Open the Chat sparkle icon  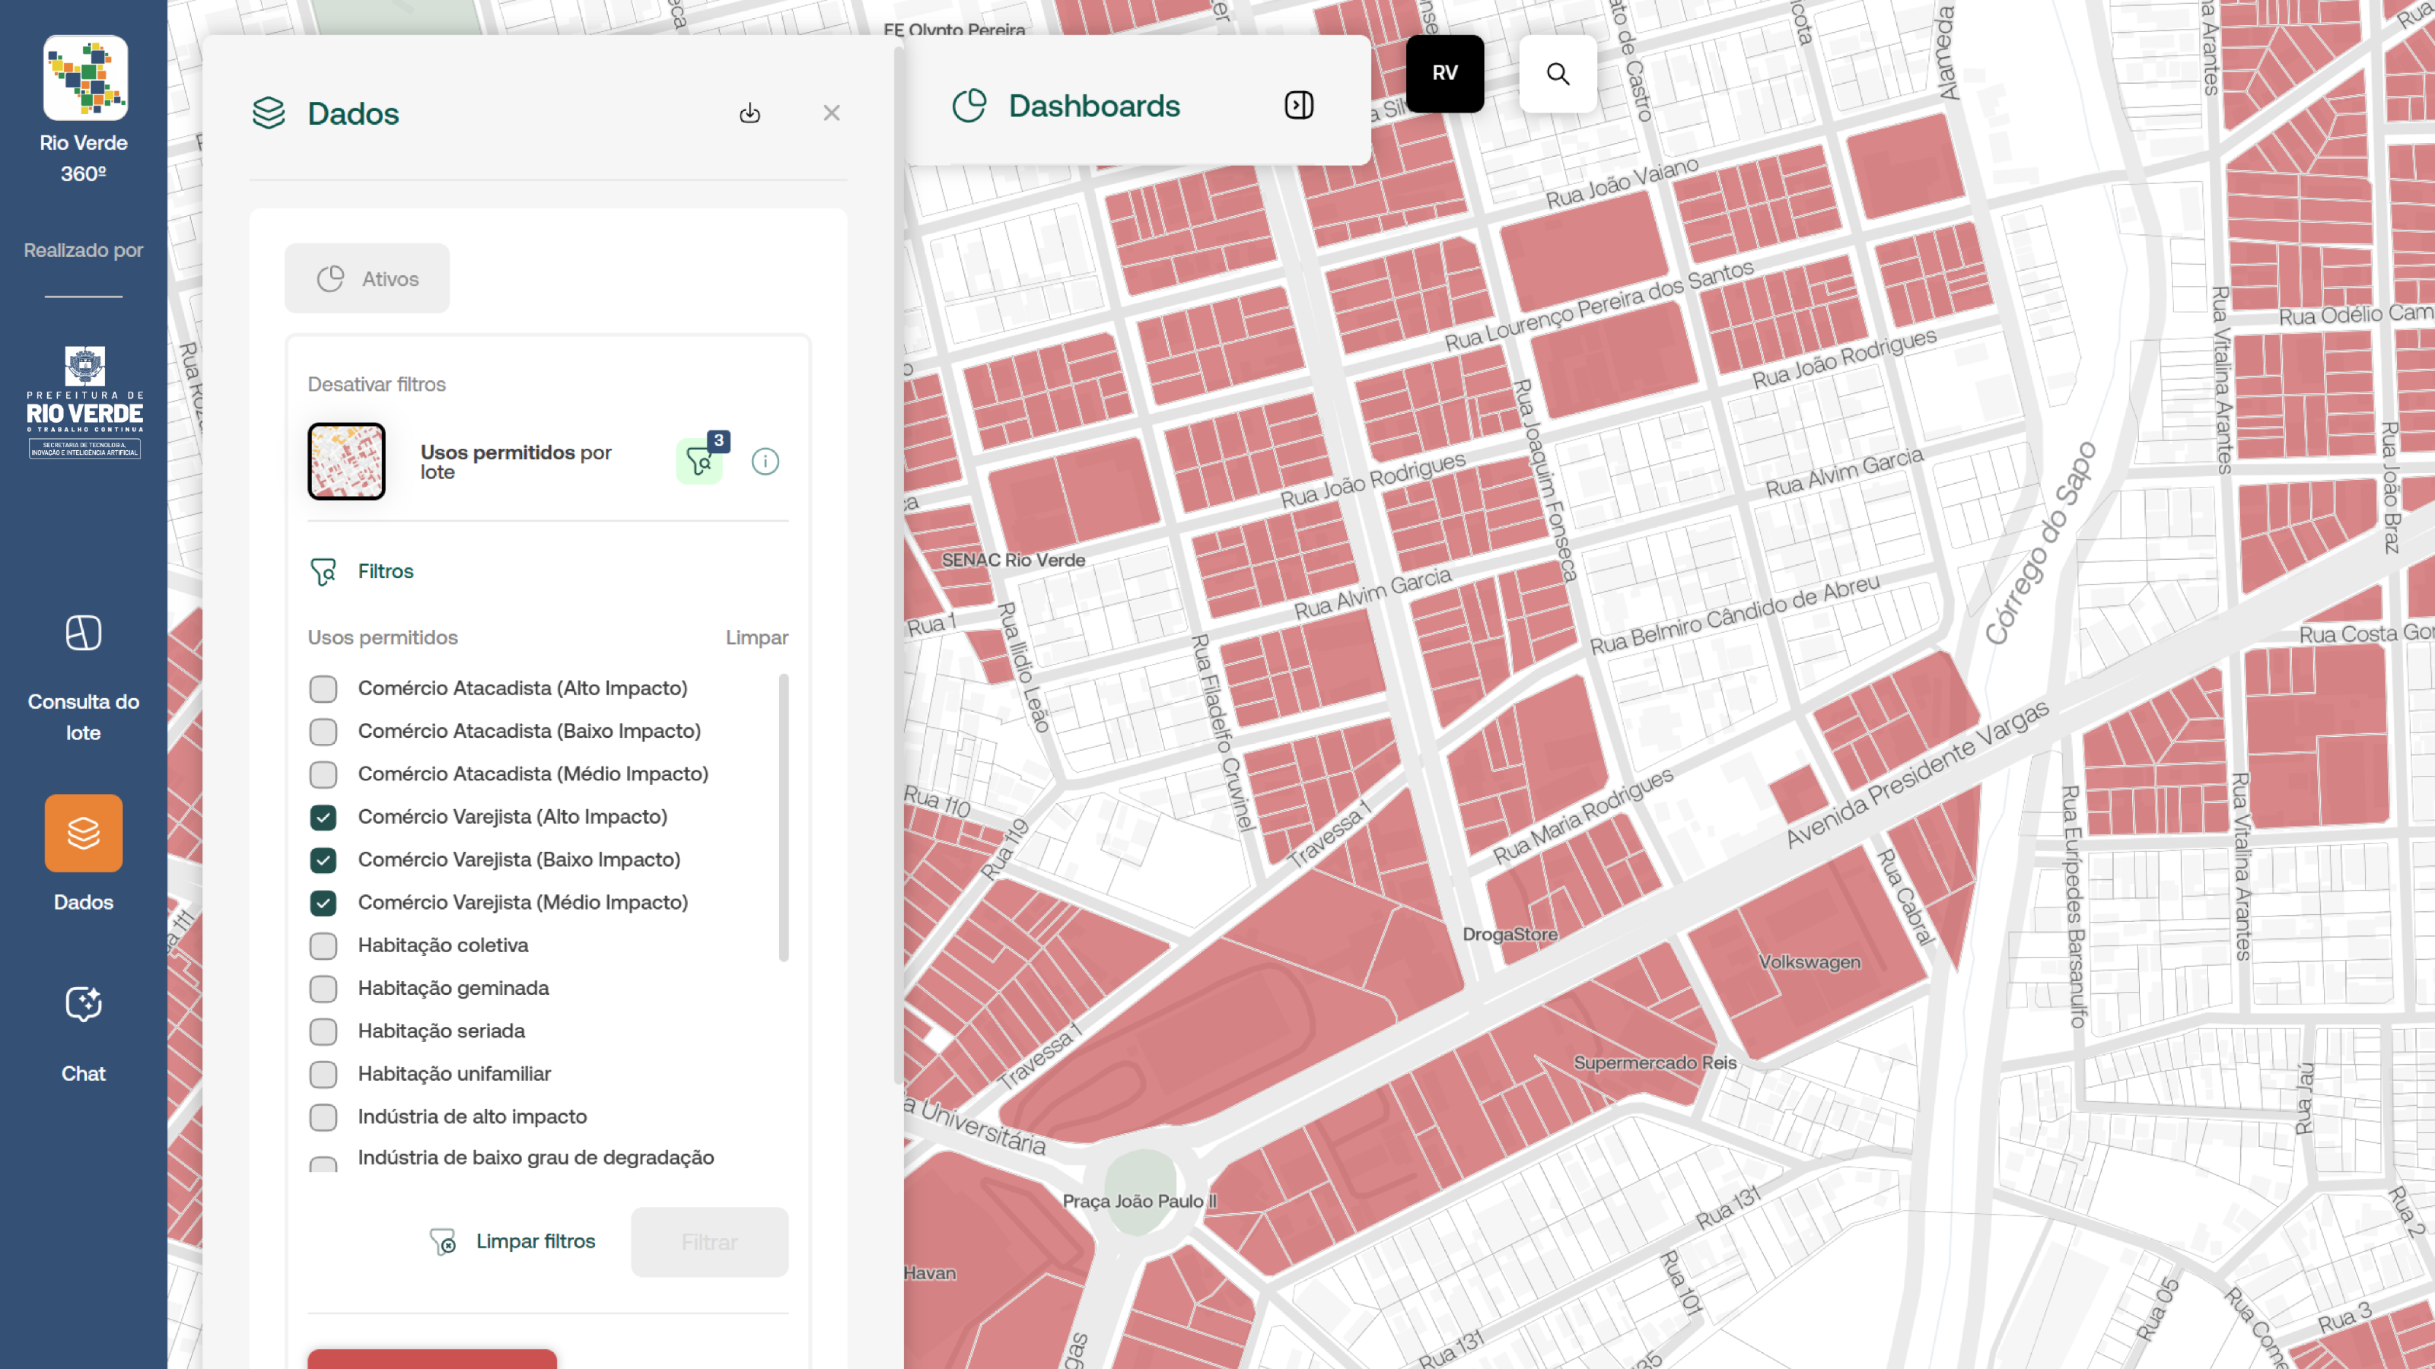pos(83,1003)
